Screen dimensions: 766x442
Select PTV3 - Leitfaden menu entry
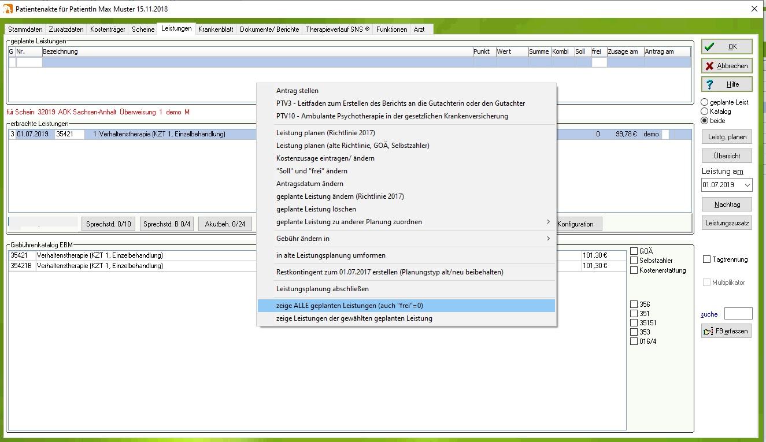pos(406,103)
